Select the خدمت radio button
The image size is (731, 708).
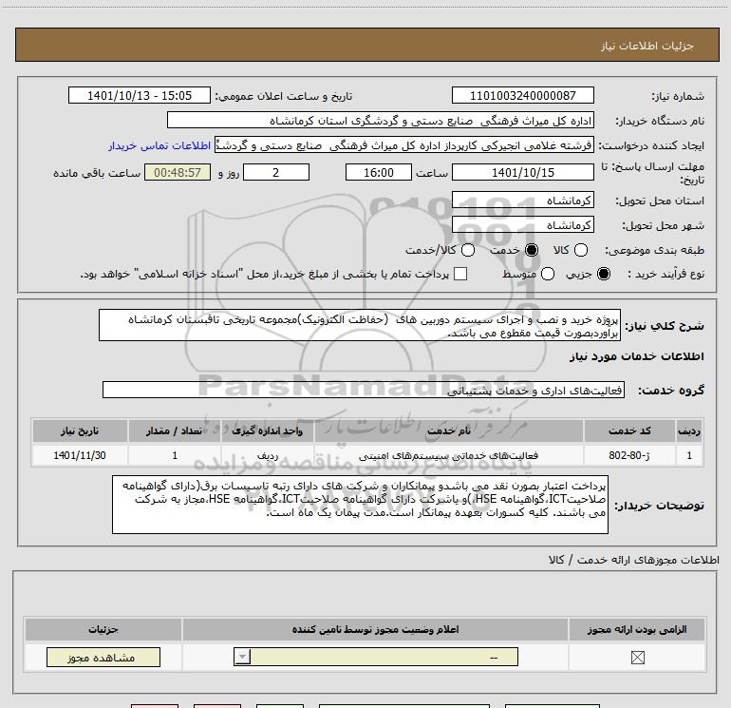[x=532, y=250]
